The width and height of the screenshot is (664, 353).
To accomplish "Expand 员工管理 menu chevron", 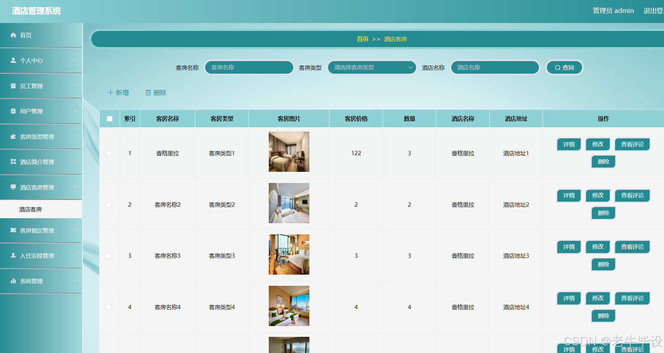I will pos(75,86).
